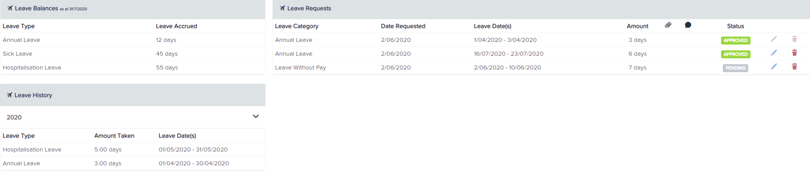This screenshot has width=810, height=172.
Task: Click the paperclip attachments column icon
Action: coord(668,25)
